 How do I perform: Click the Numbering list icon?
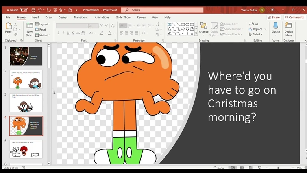click(130, 26)
